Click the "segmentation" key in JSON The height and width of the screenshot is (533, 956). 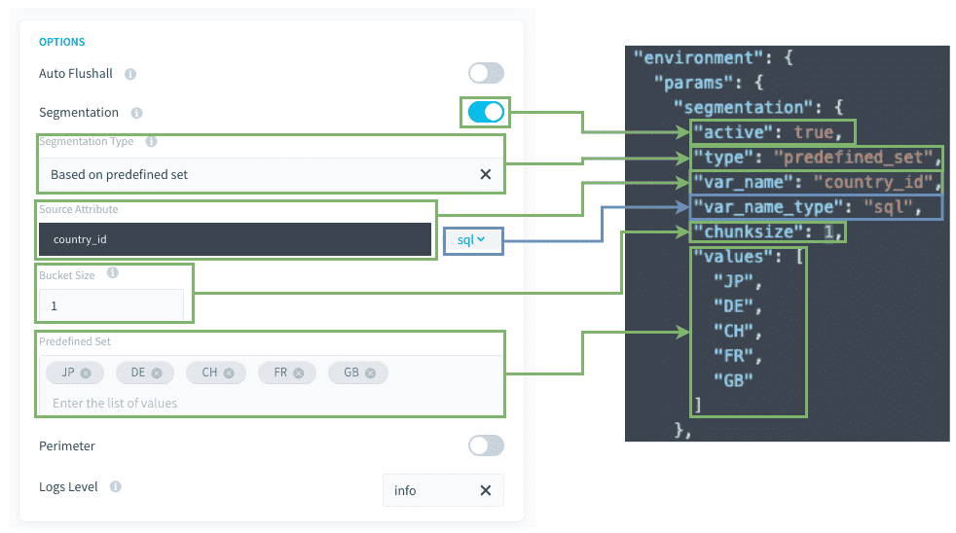point(744,108)
